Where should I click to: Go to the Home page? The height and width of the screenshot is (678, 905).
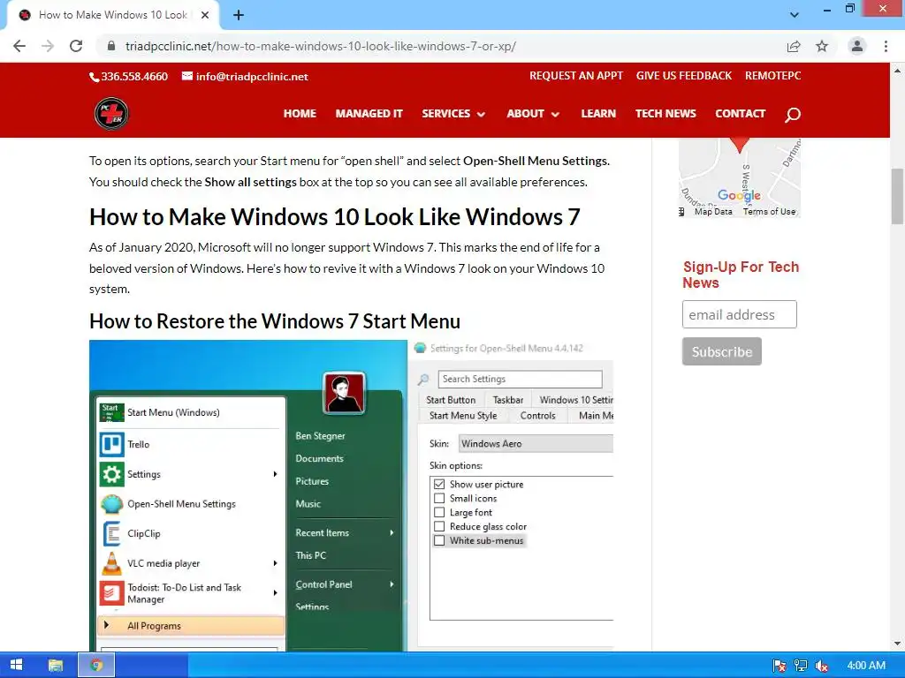pyautogui.click(x=300, y=114)
